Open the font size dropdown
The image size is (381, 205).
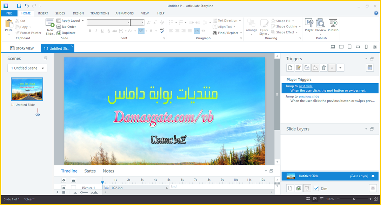(142, 22)
